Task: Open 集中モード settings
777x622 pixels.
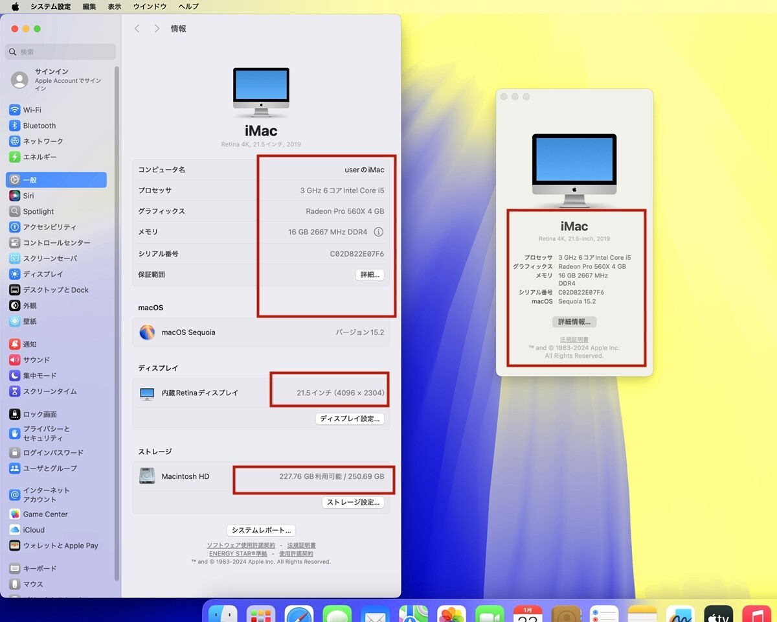Action: pos(56,376)
